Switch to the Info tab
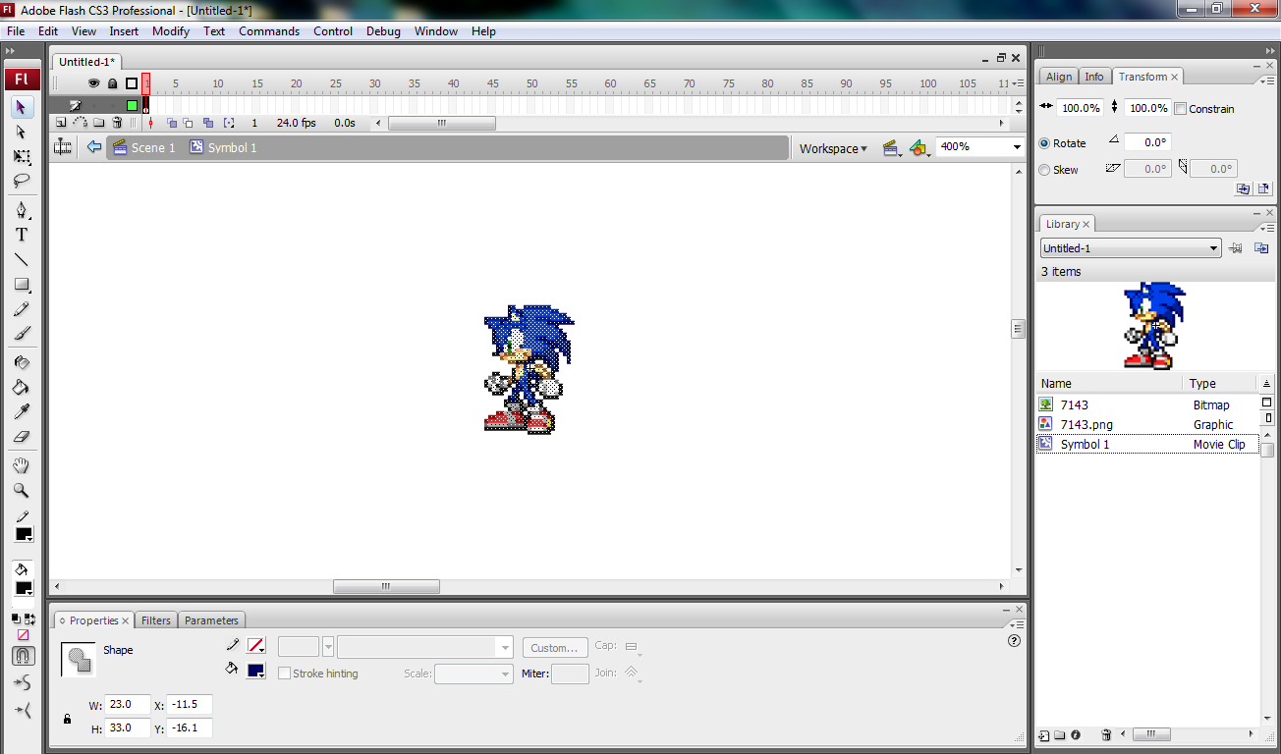Viewport: 1281px width, 754px height. (1094, 77)
